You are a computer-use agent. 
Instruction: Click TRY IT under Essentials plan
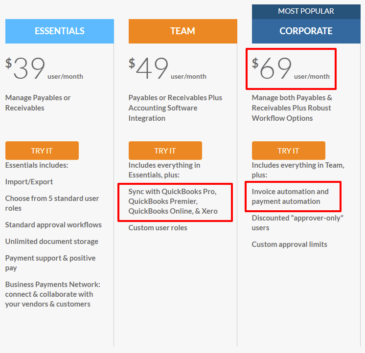coord(42,151)
